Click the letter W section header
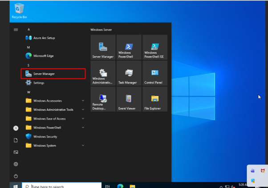This screenshot has width=268, height=188. tap(28, 92)
